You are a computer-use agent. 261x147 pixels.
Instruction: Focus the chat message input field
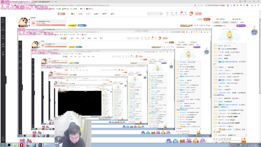(x=230, y=142)
